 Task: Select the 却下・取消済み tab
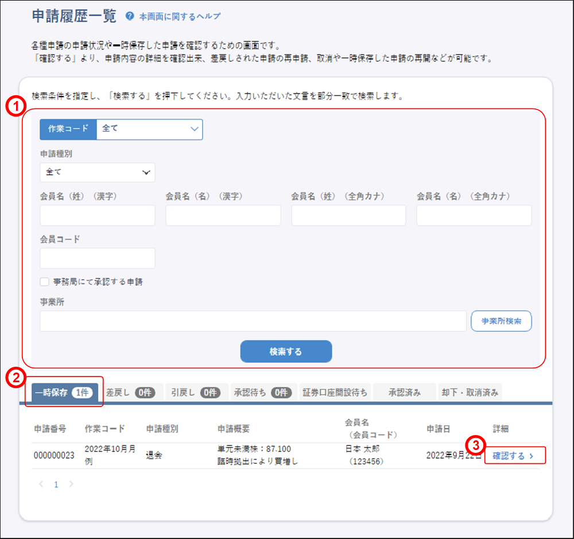[x=471, y=393]
